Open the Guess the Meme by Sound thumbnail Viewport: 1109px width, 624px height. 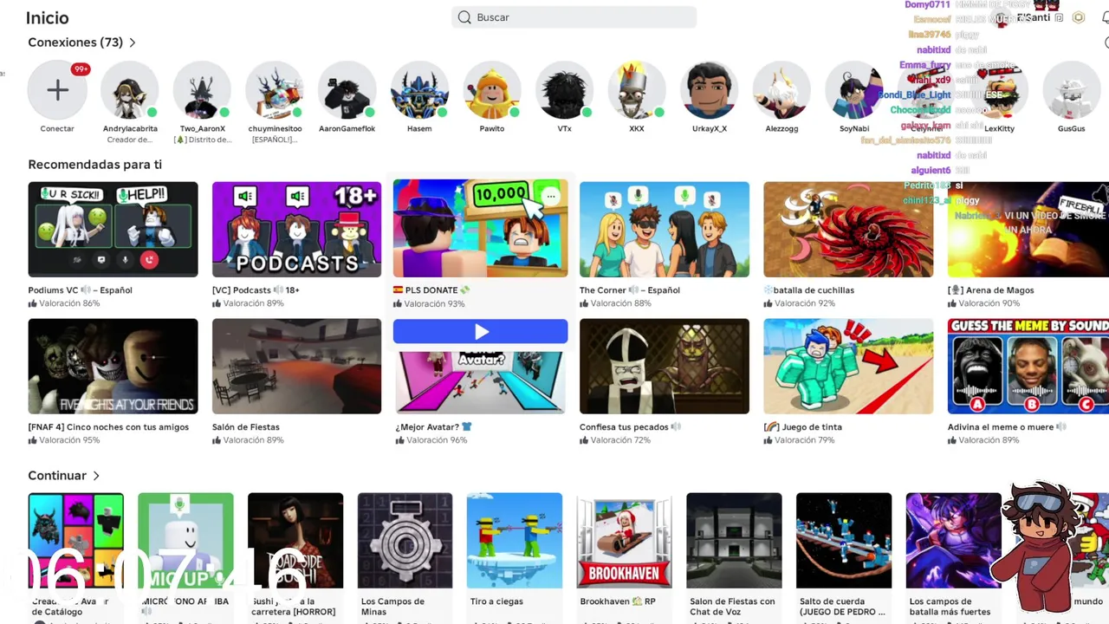point(1028,366)
